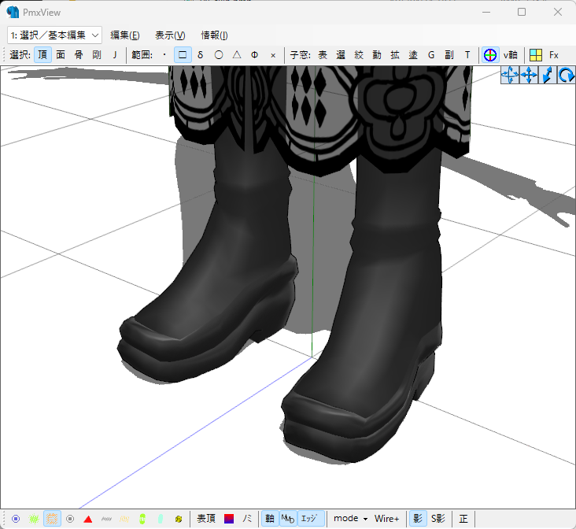This screenshot has width=576, height=529.
Task: Click the yellow grid icon beside Fx
Action: pos(535,55)
